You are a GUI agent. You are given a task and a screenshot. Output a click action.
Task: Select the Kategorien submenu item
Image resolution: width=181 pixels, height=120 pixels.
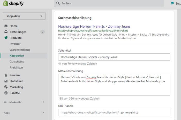coord(17,56)
